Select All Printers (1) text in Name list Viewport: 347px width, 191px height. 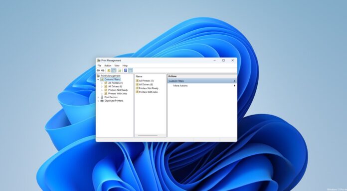[146, 81]
